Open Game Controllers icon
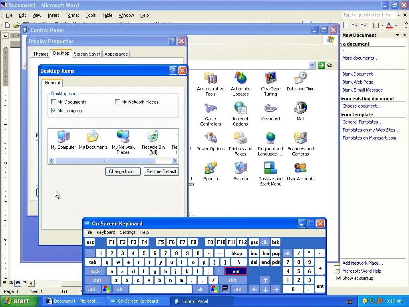The height and width of the screenshot is (307, 409). (210, 114)
